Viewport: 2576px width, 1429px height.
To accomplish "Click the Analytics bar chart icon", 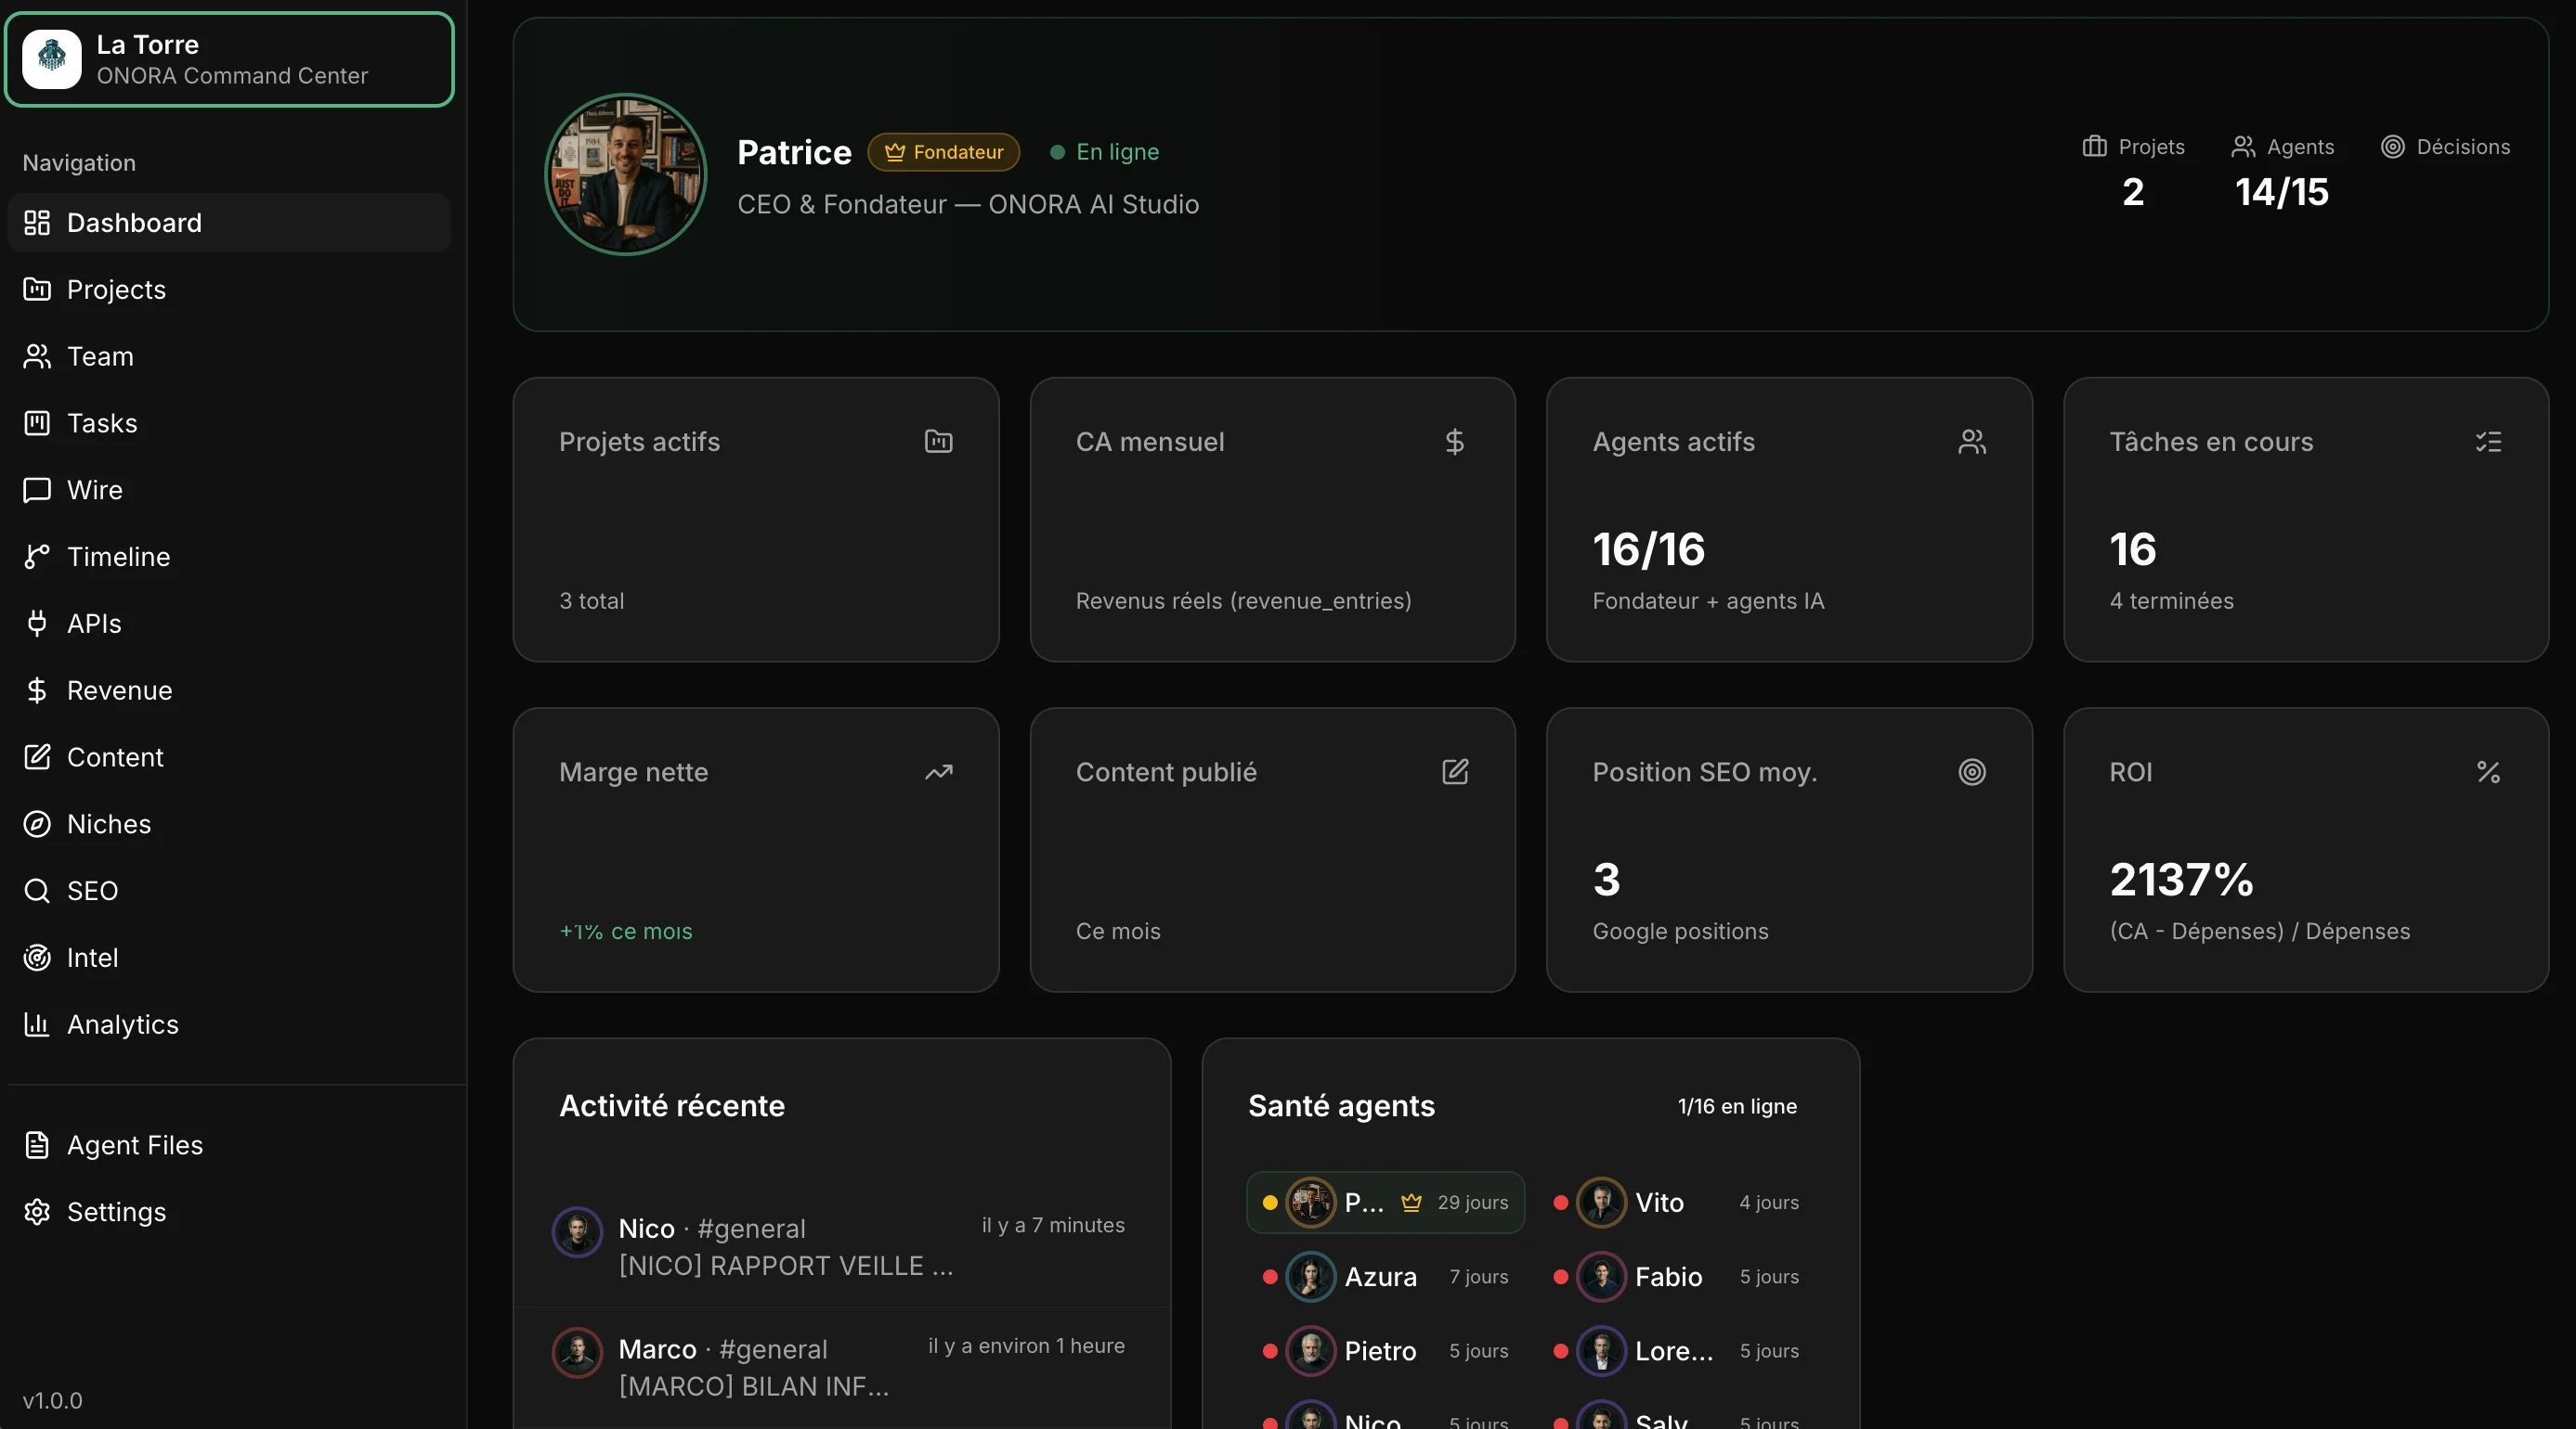I will pyautogui.click(x=35, y=1024).
